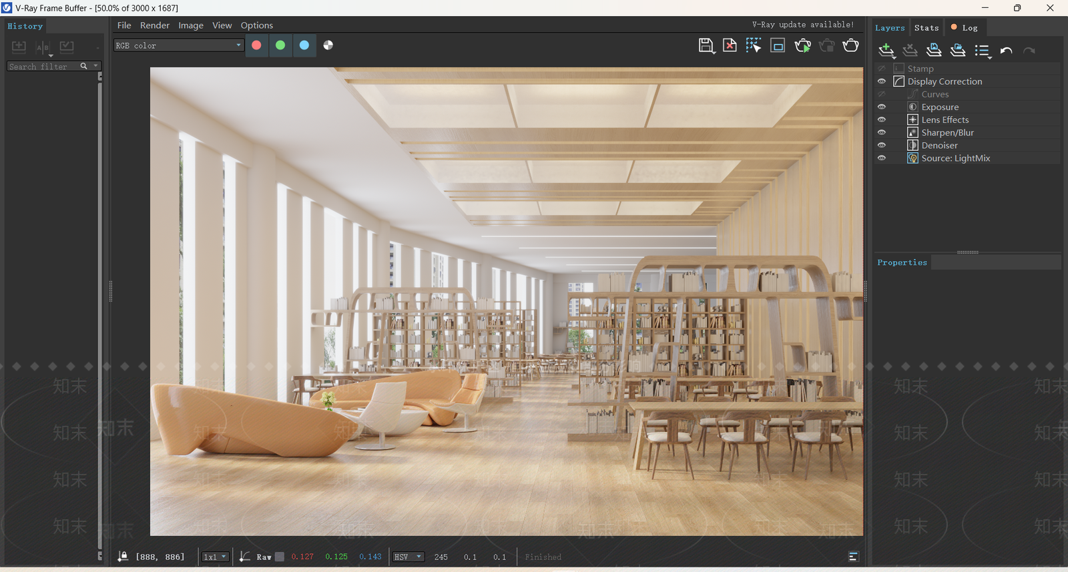Viewport: 1068px width, 572px height.
Task: Undo the last layer action
Action: (1006, 51)
